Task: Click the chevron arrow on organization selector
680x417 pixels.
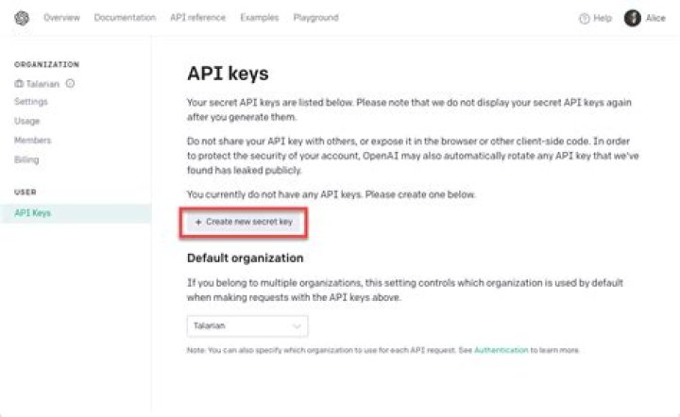Action: pos(297,326)
